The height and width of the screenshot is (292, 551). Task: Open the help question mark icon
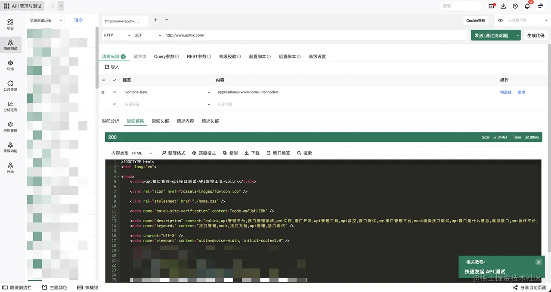pyautogui.click(x=515, y=6)
